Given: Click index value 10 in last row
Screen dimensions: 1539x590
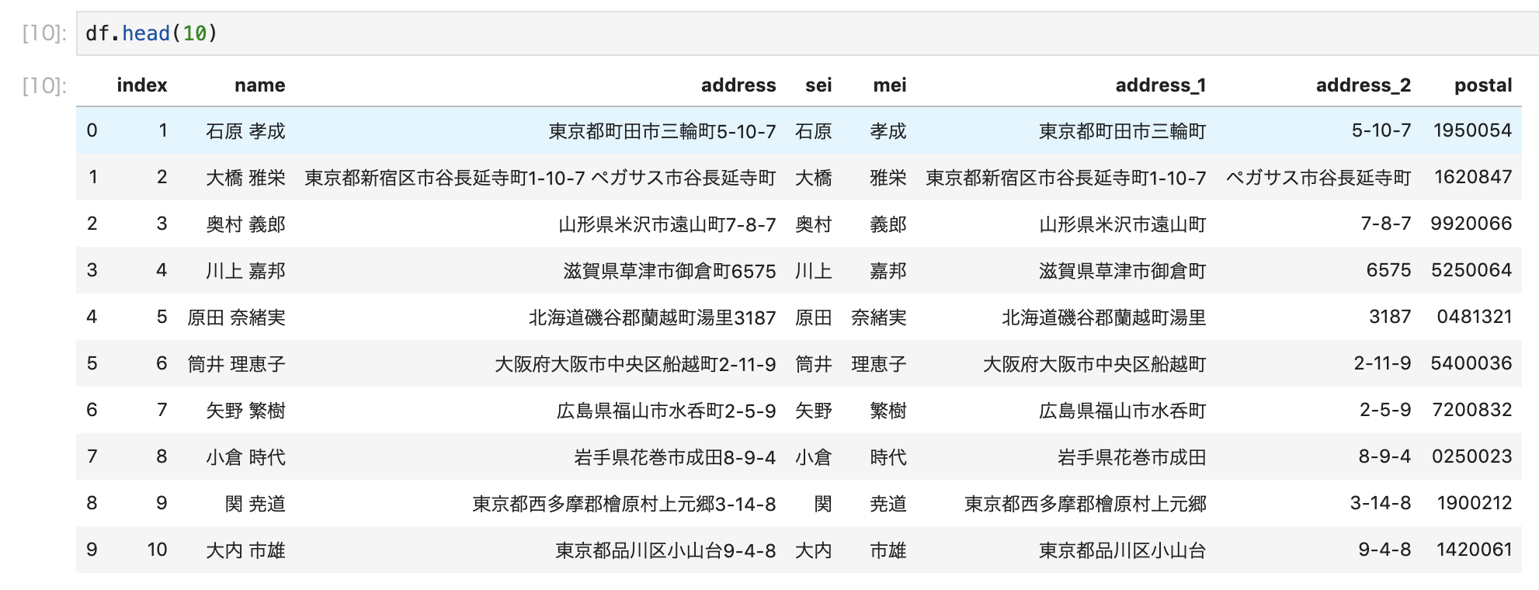Looking at the screenshot, I should [158, 550].
